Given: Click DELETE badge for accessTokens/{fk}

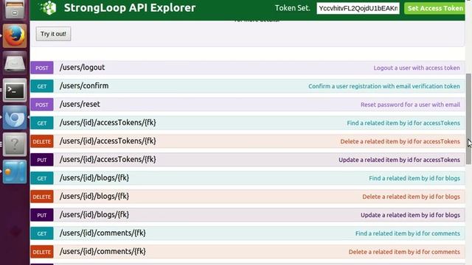Looking at the screenshot, I should pyautogui.click(x=42, y=141).
